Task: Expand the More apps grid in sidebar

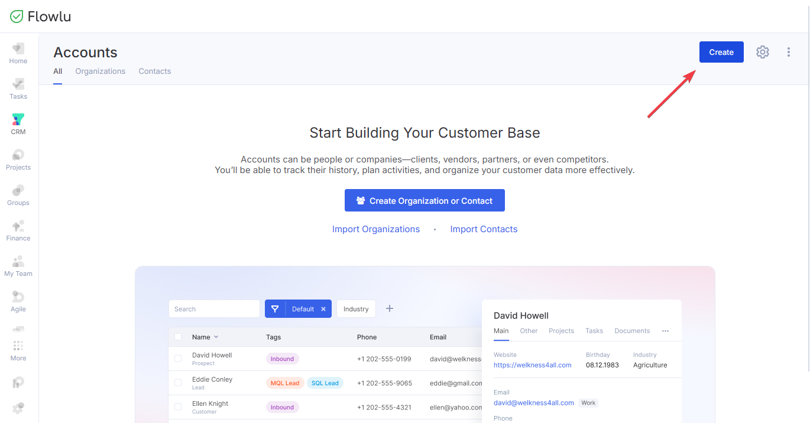Action: tap(18, 346)
